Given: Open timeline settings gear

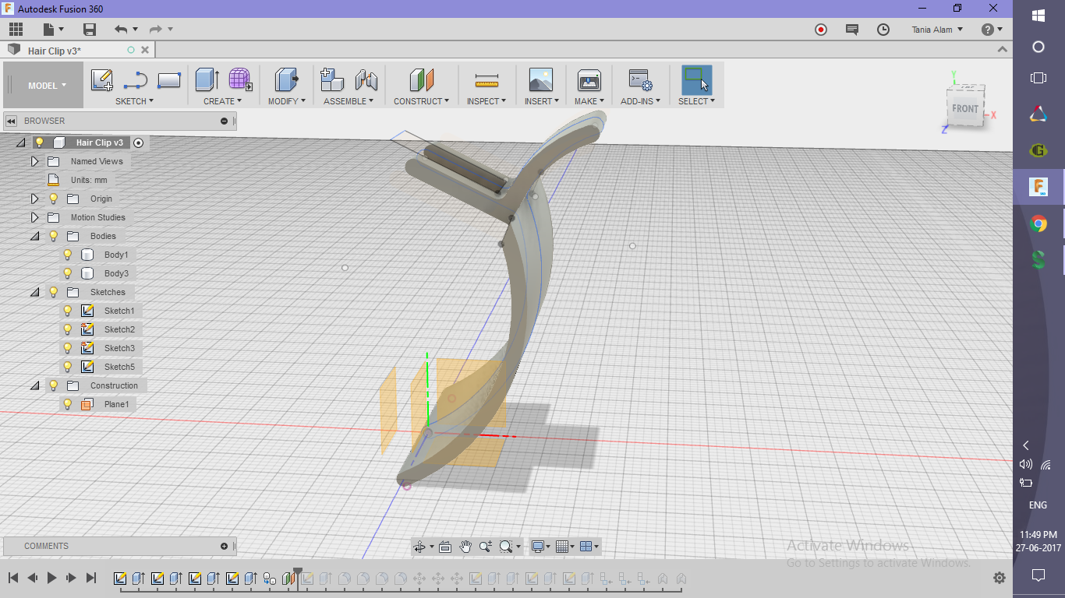Looking at the screenshot, I should [x=1000, y=578].
